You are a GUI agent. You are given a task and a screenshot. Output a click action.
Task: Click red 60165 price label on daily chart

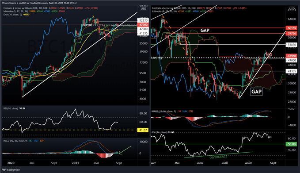(x=292, y=28)
